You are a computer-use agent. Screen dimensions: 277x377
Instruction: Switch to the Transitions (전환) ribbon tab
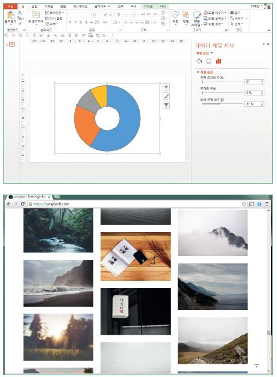point(63,6)
